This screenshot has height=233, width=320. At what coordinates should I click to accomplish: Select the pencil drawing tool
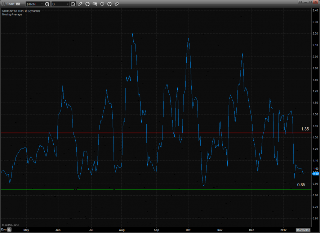[x=80, y=4]
